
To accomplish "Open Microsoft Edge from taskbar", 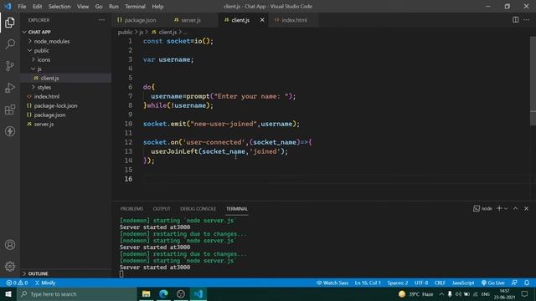I will 163,293.
